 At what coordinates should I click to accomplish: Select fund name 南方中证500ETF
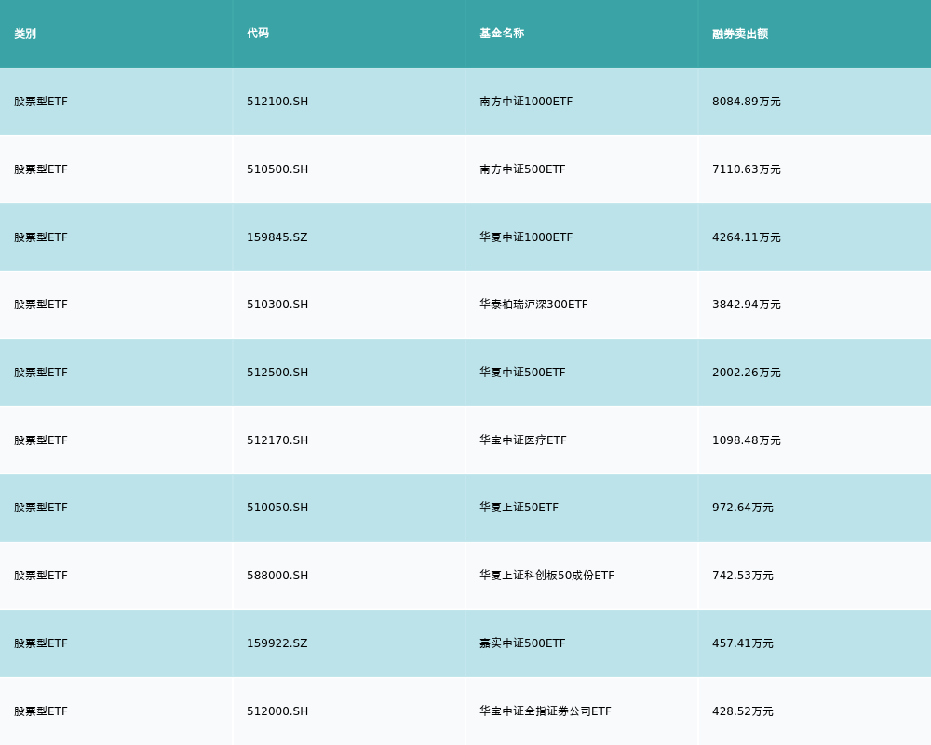click(x=522, y=169)
